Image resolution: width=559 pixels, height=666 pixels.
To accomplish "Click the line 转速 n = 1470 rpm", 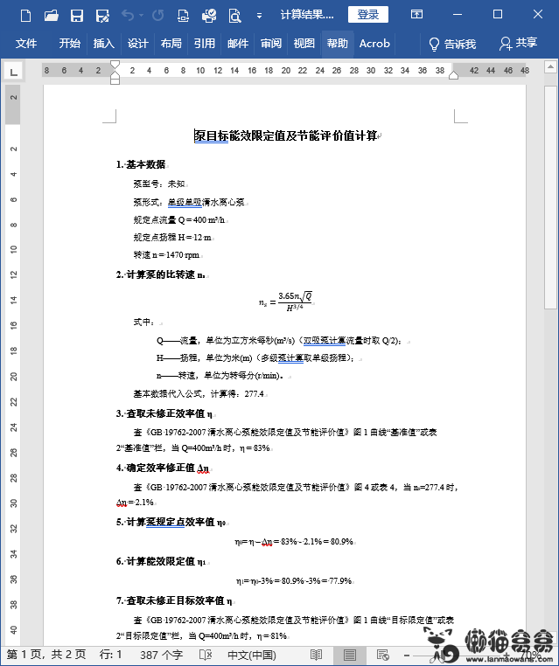I will tap(166, 255).
